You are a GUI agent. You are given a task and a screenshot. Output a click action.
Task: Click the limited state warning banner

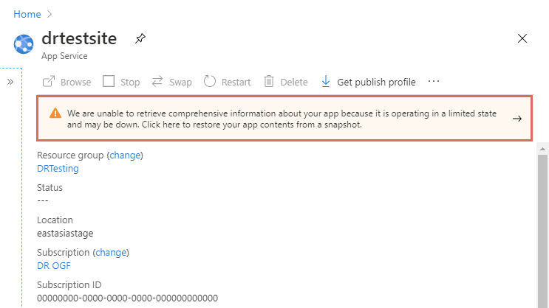click(284, 119)
